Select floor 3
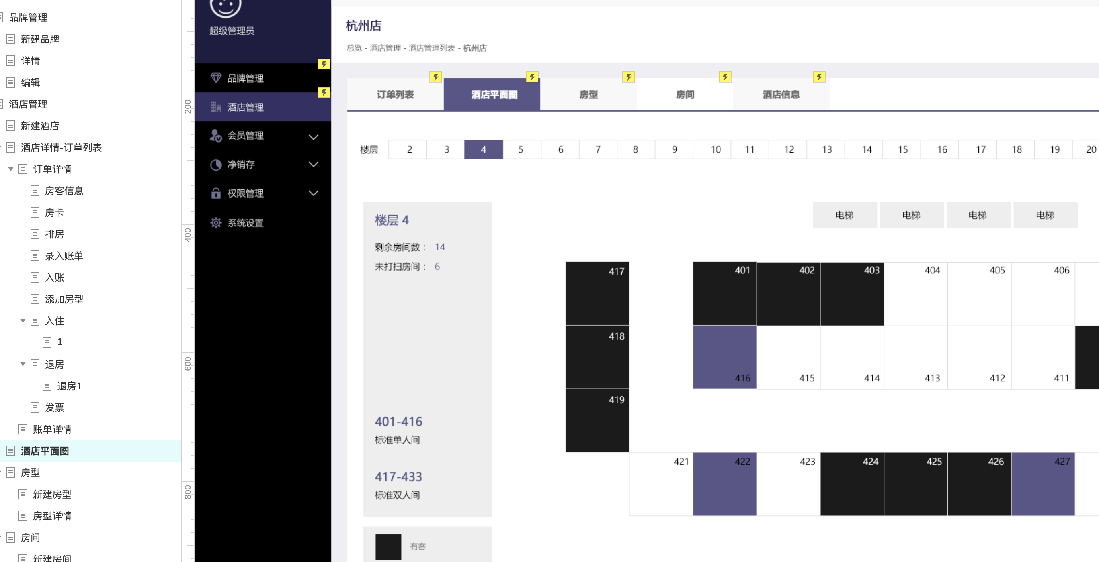Image resolution: width=1099 pixels, height=562 pixels. [446, 150]
